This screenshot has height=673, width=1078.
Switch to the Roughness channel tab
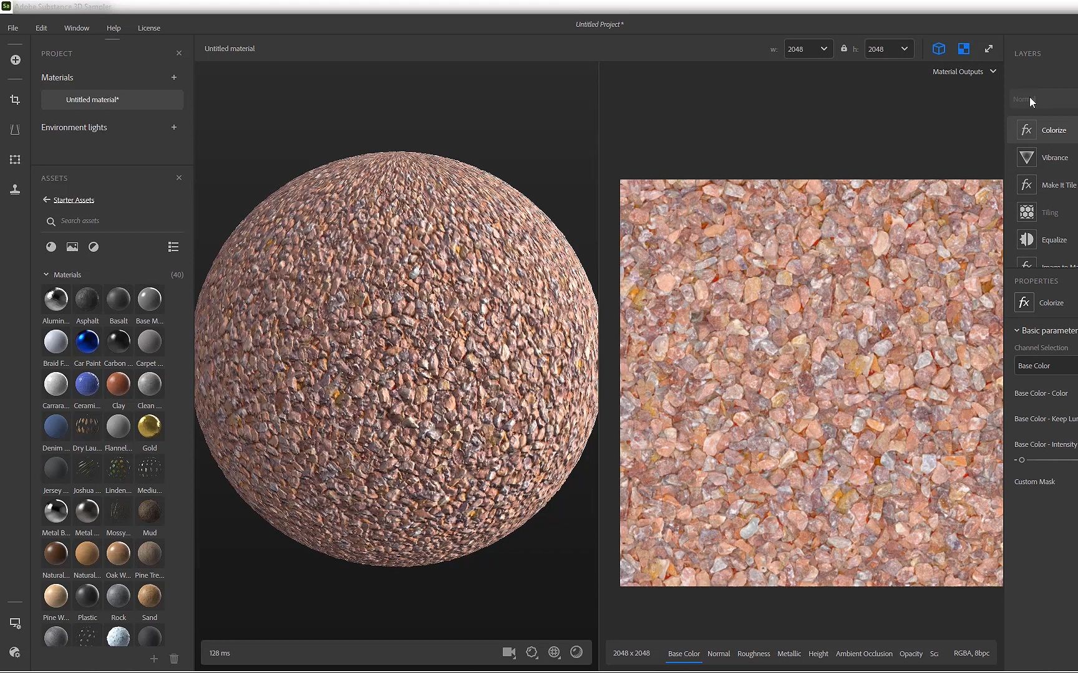click(x=753, y=654)
